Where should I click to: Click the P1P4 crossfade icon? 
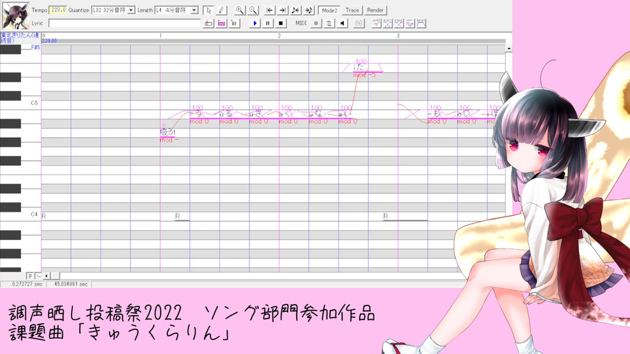coord(398,24)
